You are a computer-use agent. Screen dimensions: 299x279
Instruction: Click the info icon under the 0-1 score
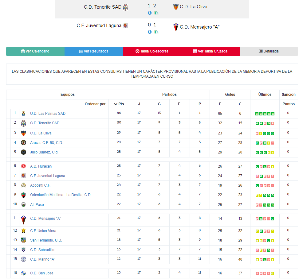coord(150,32)
